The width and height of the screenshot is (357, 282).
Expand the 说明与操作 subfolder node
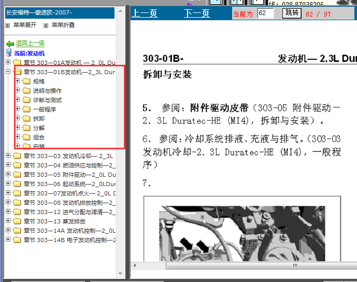[x=17, y=90]
